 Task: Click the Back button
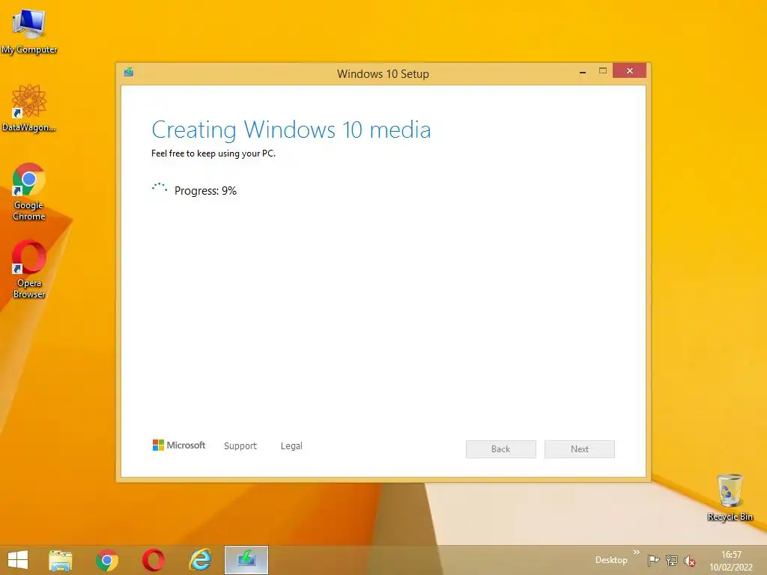click(501, 449)
